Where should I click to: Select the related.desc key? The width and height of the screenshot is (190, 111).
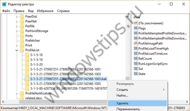pyautogui.click(x=34, y=98)
